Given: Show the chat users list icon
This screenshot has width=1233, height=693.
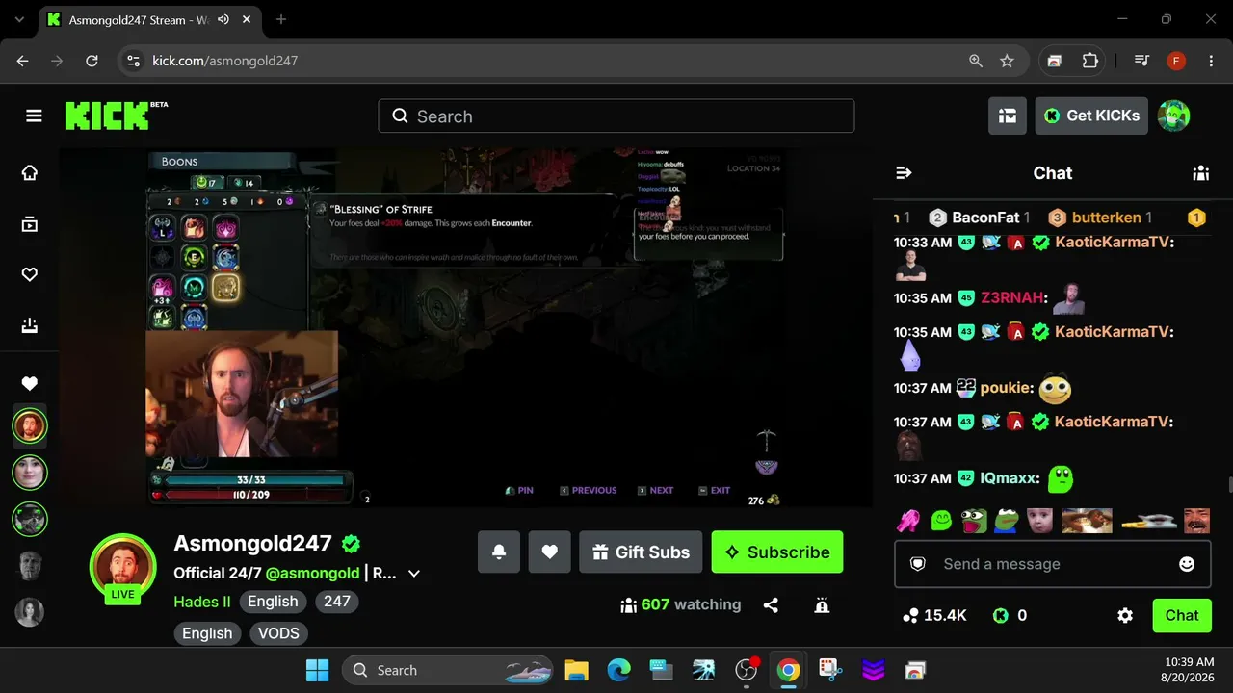Looking at the screenshot, I should tap(1200, 173).
